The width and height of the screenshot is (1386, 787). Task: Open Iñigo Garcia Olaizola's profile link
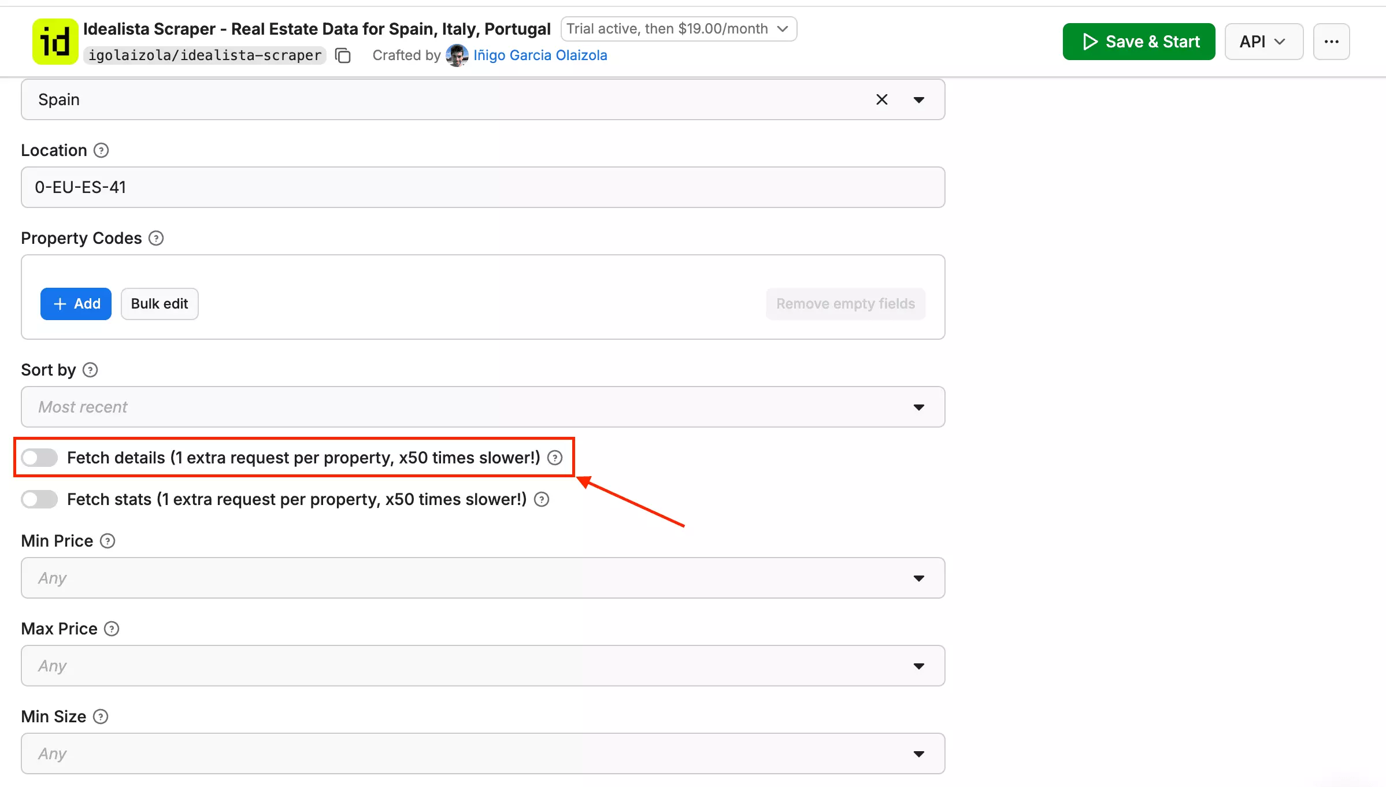click(x=540, y=55)
